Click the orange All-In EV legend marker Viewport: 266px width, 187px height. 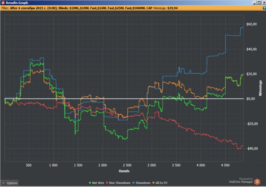[x=153, y=182]
